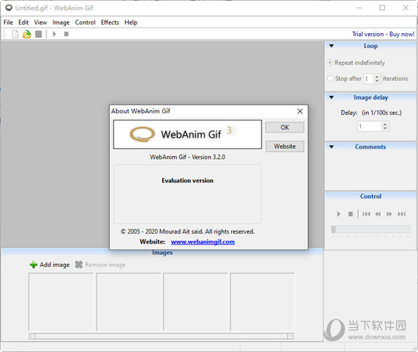Click OK in the About dialog
This screenshot has height=352, width=418.
click(285, 127)
